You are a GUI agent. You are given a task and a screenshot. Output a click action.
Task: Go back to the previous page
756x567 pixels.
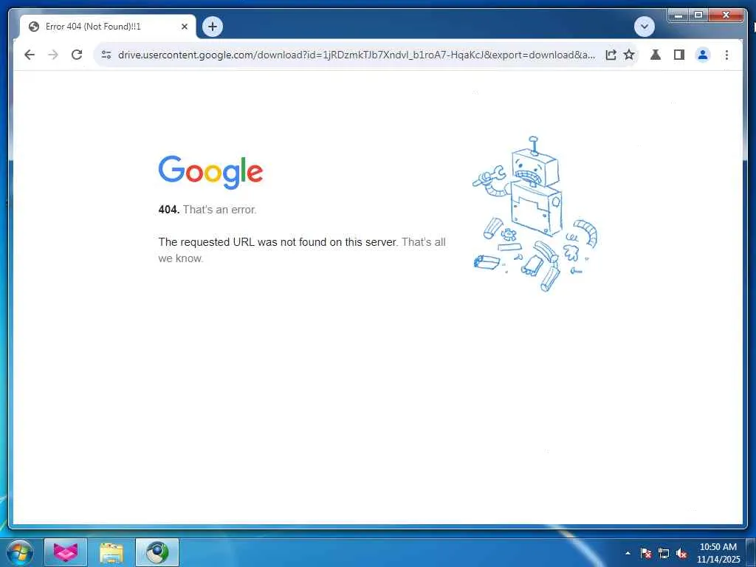coord(30,55)
